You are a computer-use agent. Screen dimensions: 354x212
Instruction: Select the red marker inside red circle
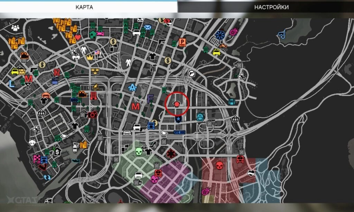tap(177, 104)
